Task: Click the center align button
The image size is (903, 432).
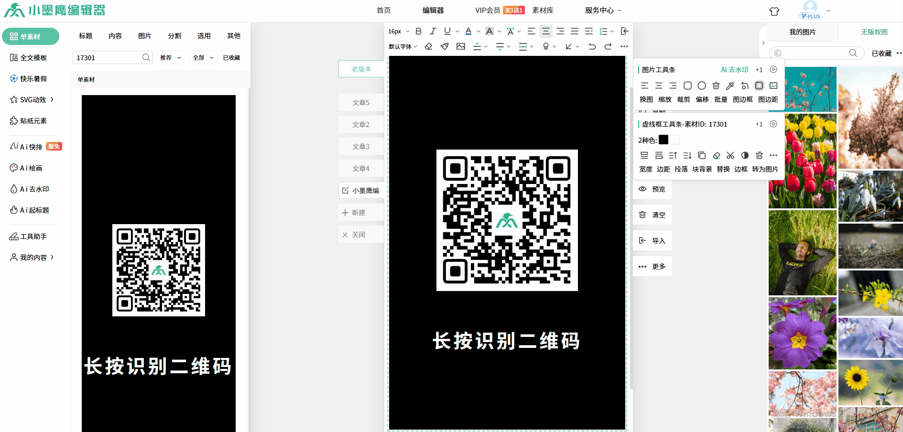Action: [x=545, y=31]
